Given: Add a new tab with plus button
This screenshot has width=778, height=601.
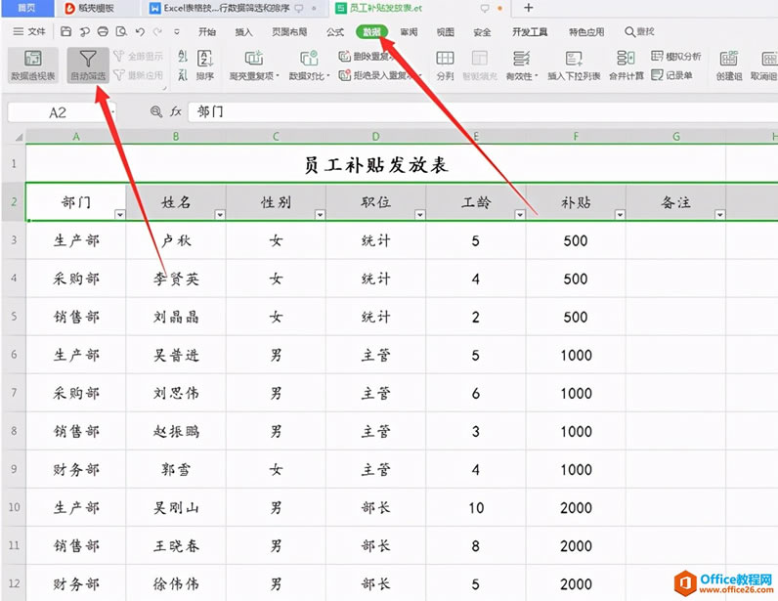Looking at the screenshot, I should 529,8.
